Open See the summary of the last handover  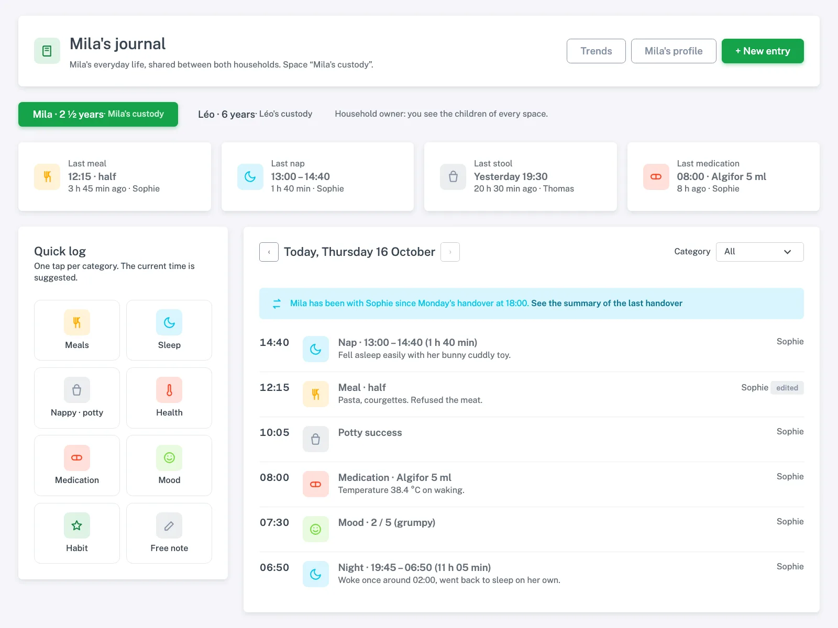[607, 303]
